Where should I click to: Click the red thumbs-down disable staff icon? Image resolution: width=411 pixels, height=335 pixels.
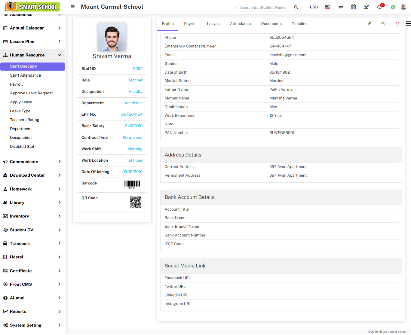pyautogui.click(x=397, y=24)
